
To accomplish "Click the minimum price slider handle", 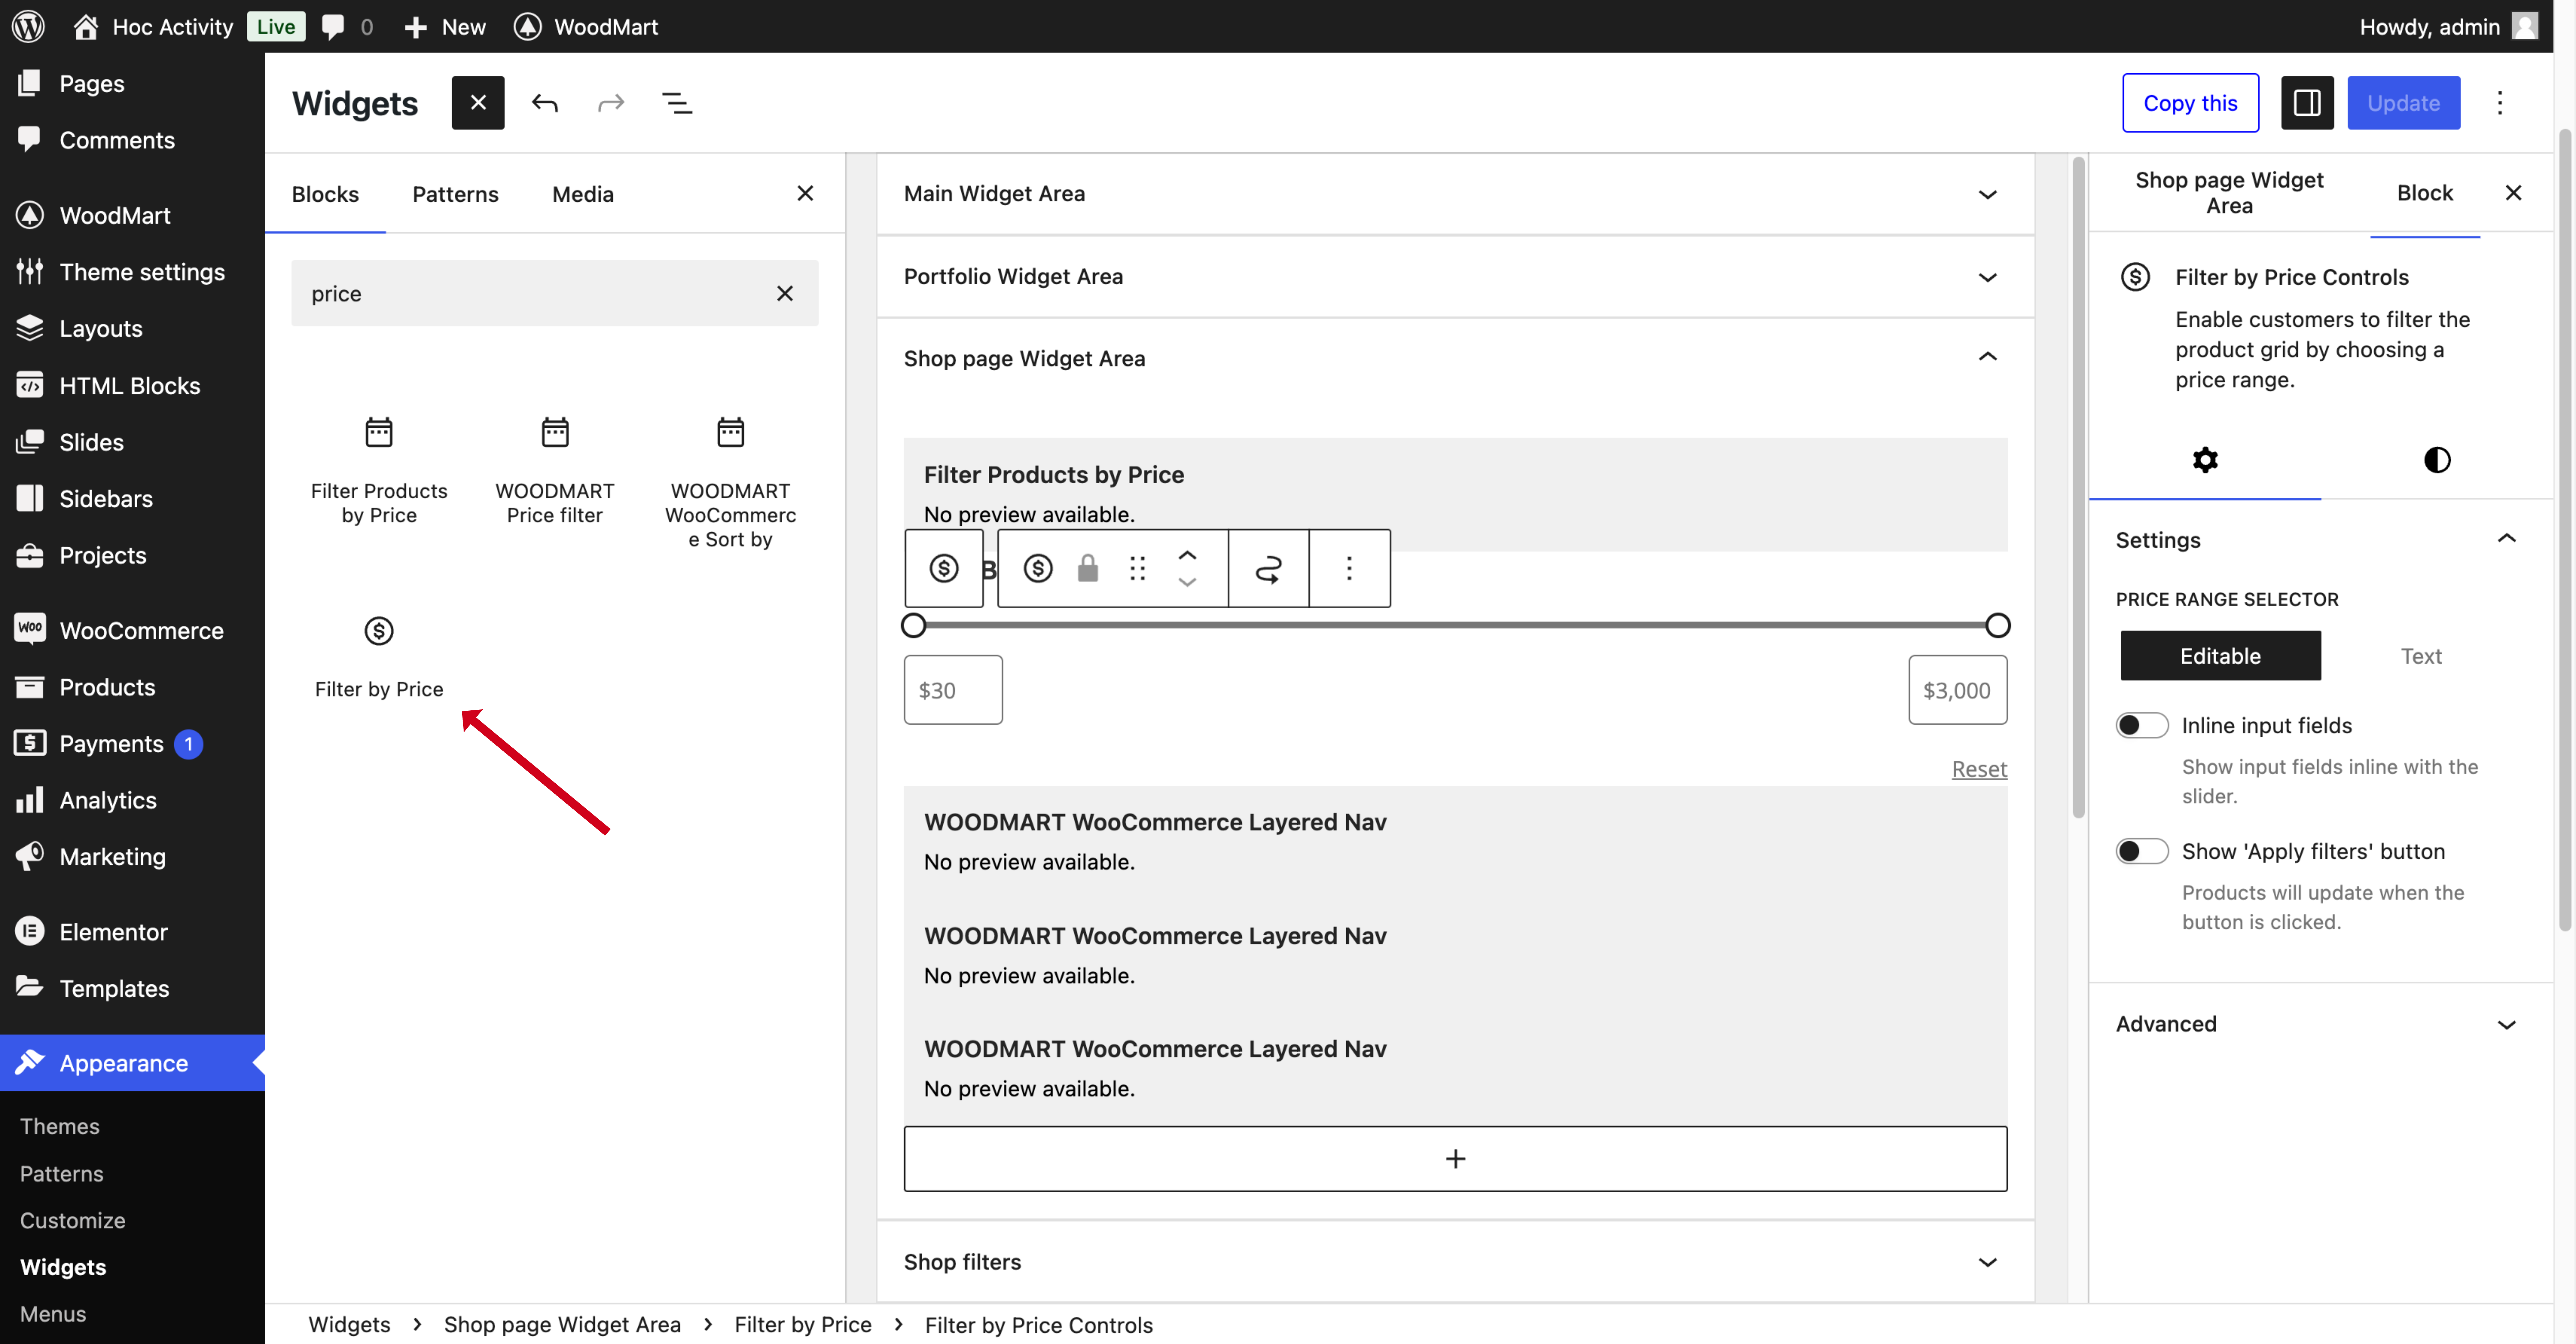I will click(913, 625).
